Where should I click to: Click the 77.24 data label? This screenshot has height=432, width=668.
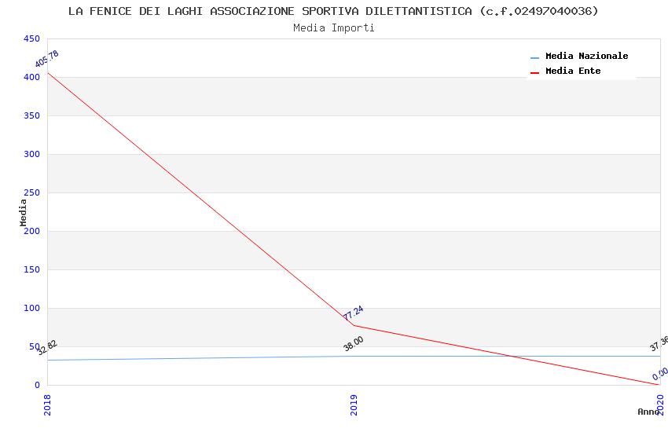coord(353,313)
